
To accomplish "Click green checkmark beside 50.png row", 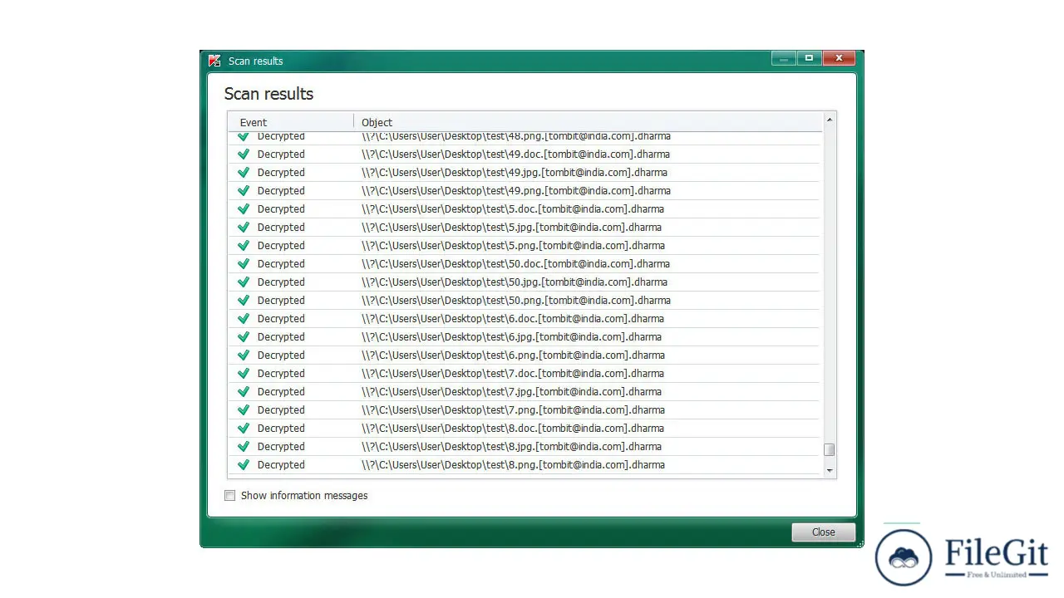I will coord(244,300).
